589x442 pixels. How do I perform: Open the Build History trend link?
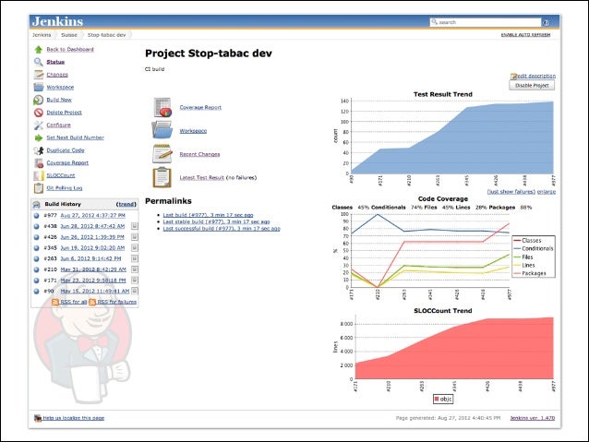coord(126,204)
